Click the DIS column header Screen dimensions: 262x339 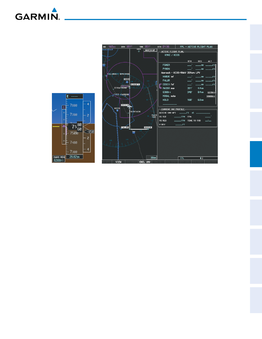coord(200,61)
